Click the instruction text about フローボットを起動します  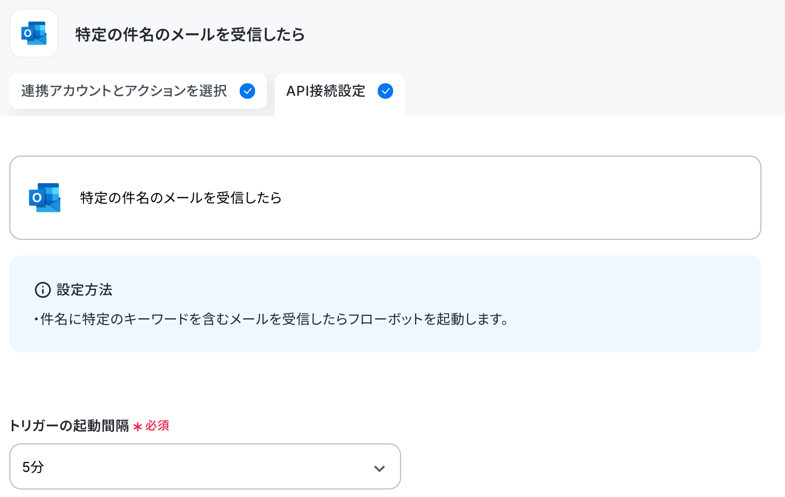272,319
